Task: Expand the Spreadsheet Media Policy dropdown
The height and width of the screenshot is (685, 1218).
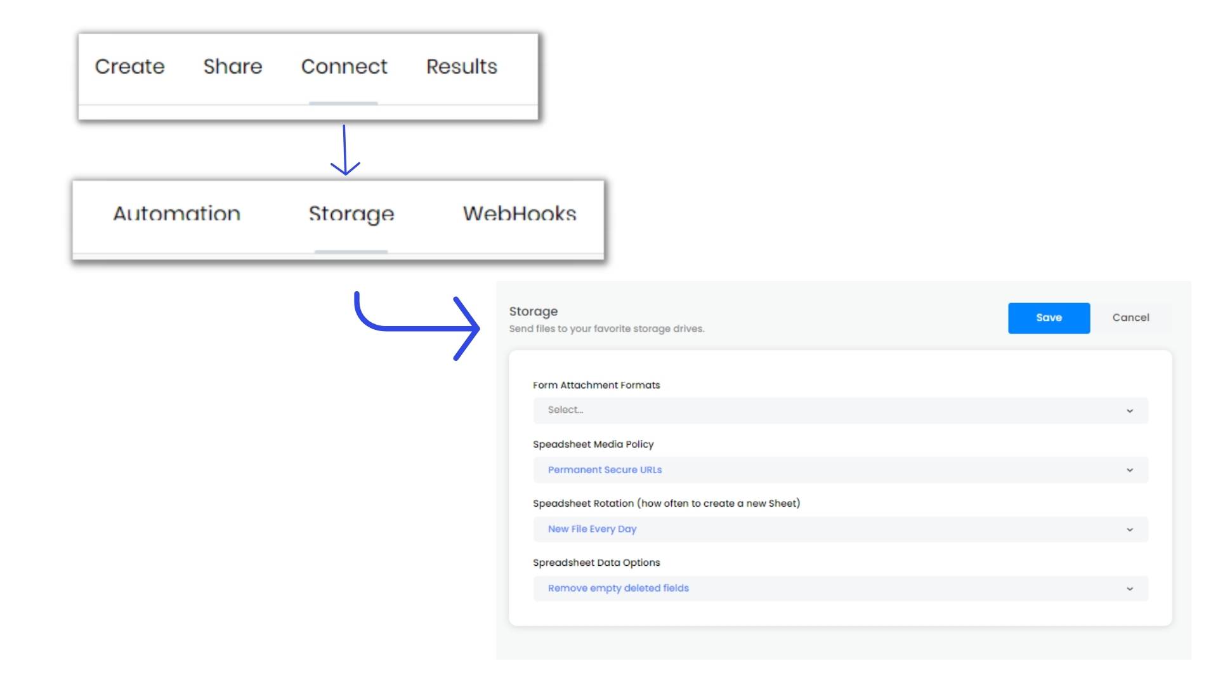Action: [825, 470]
